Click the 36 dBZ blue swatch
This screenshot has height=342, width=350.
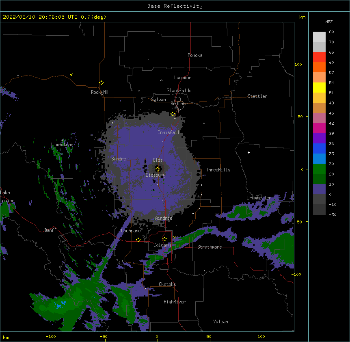319,148
